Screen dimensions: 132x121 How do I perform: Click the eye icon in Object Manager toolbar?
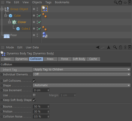pos(125,3)
